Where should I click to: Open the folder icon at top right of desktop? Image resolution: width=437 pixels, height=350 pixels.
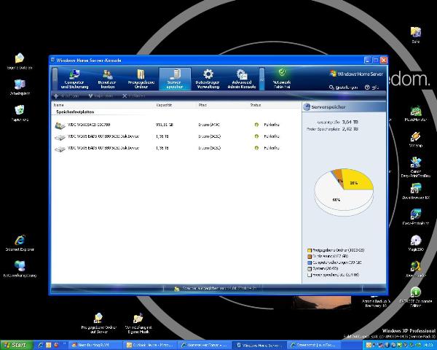coord(416,35)
